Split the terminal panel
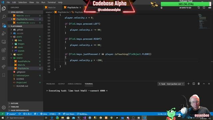Screen dimensions: 213x120 coord(194,84)
